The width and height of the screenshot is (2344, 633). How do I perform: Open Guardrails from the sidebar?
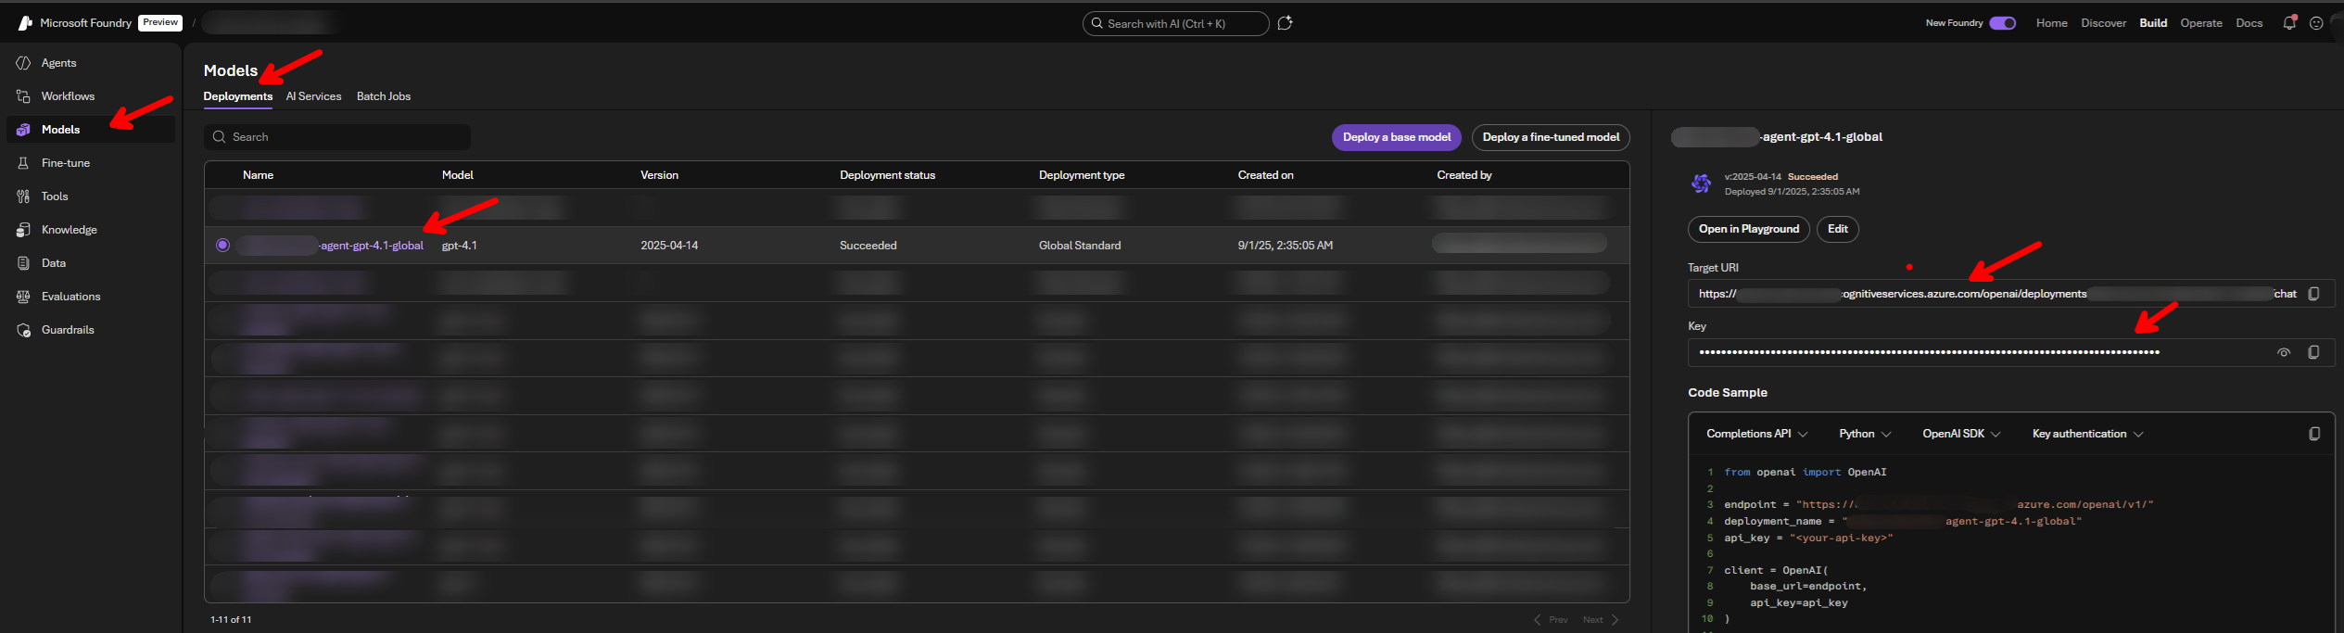68,330
